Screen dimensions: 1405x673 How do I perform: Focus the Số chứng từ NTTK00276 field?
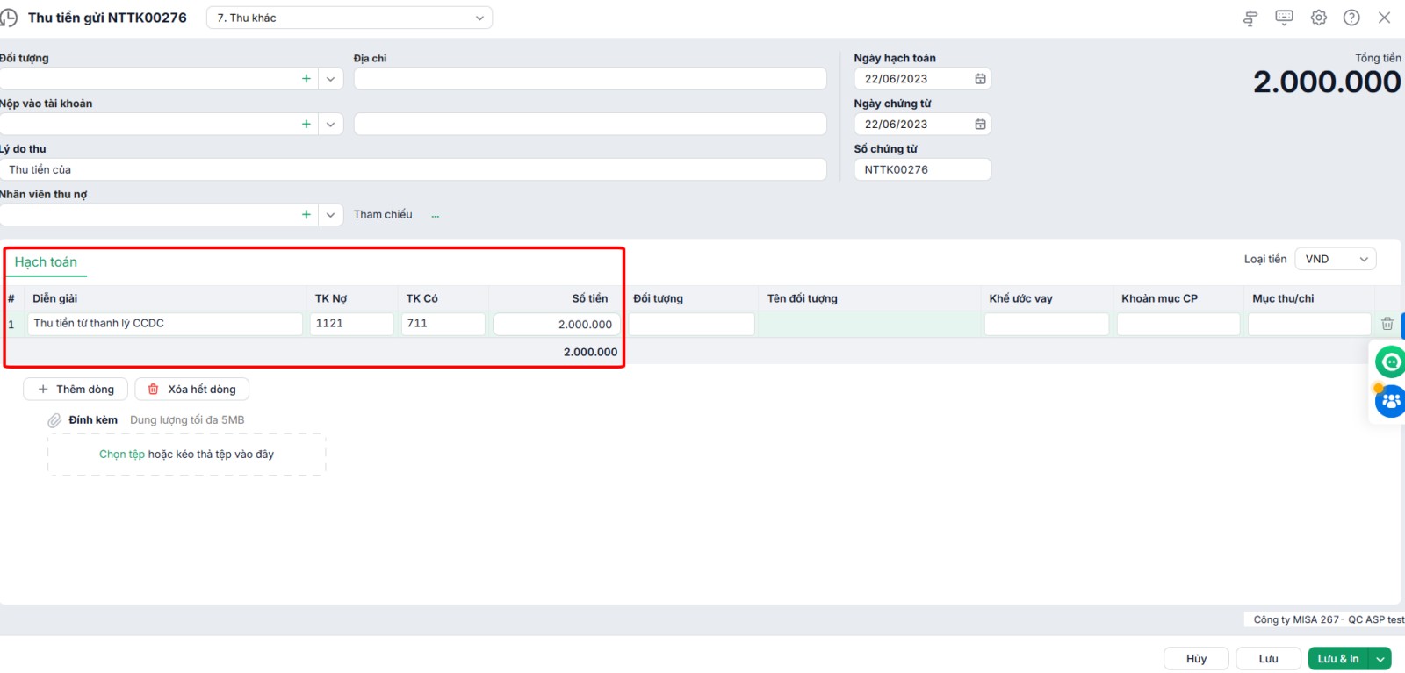923,169
